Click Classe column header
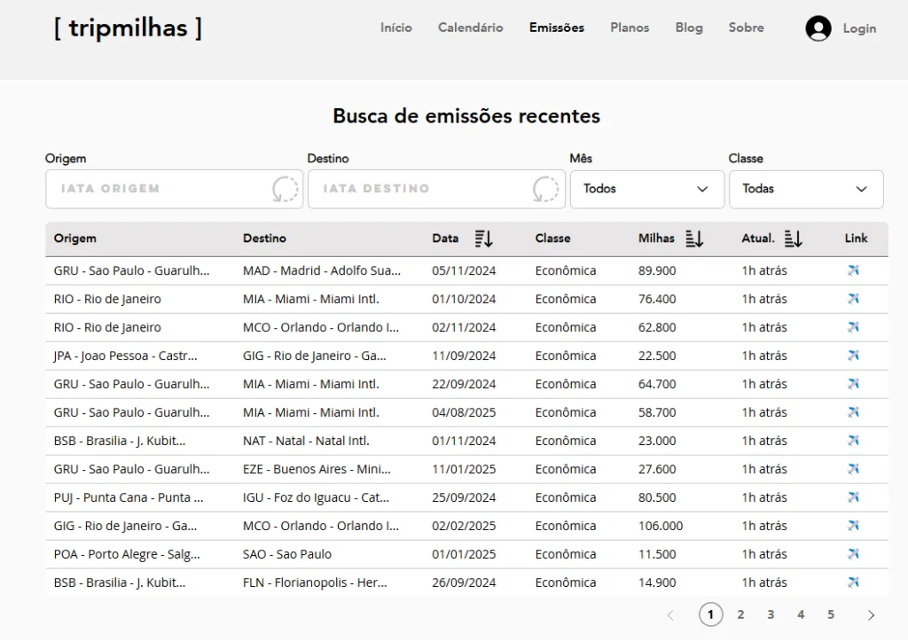908x641 pixels. pyautogui.click(x=553, y=238)
